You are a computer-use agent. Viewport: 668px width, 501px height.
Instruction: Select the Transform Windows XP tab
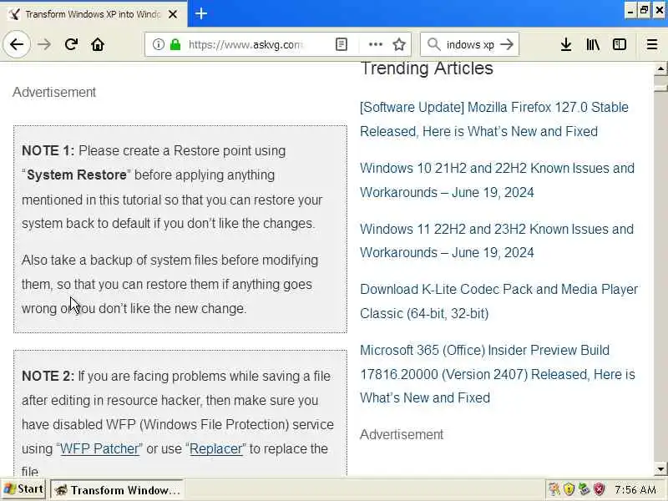coord(93,14)
